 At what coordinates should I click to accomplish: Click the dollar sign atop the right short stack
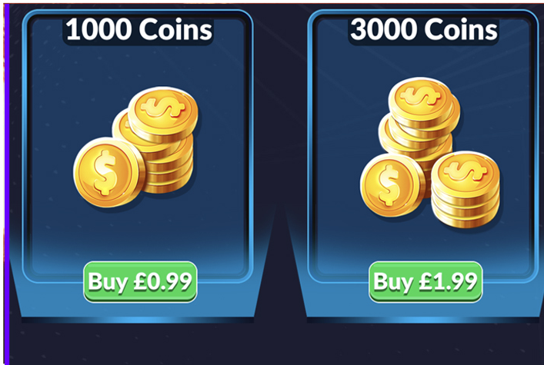click(466, 170)
